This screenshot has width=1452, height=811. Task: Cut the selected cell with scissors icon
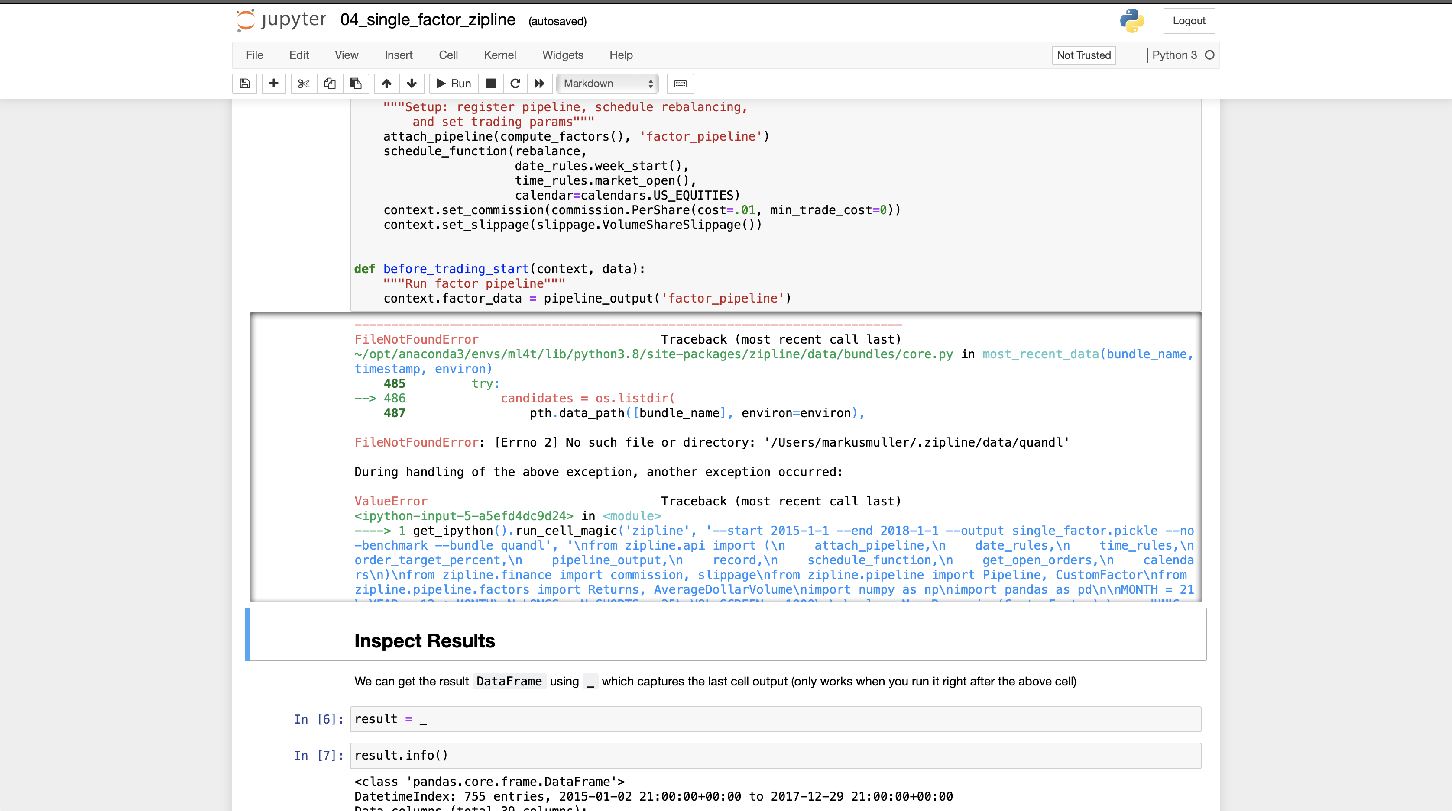pyautogui.click(x=303, y=84)
